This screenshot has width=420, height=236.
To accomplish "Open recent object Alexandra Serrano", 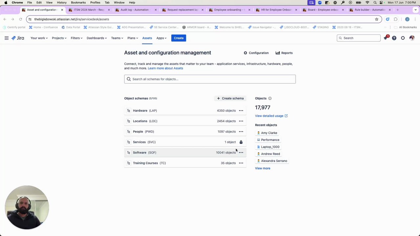I will [x=272, y=161].
